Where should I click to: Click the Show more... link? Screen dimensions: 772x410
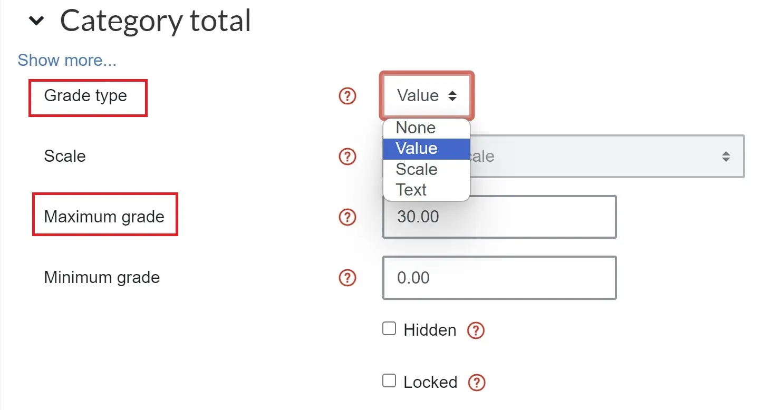(x=67, y=60)
